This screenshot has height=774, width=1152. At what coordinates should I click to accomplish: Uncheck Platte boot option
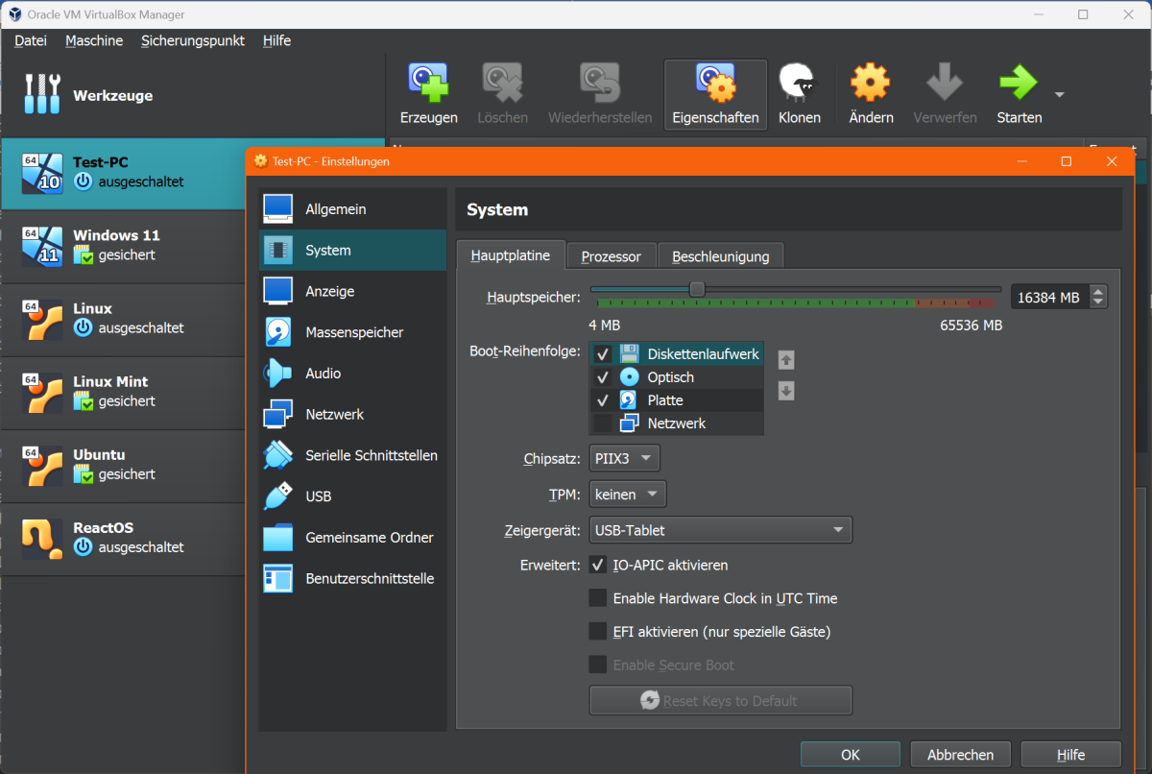[x=603, y=400]
